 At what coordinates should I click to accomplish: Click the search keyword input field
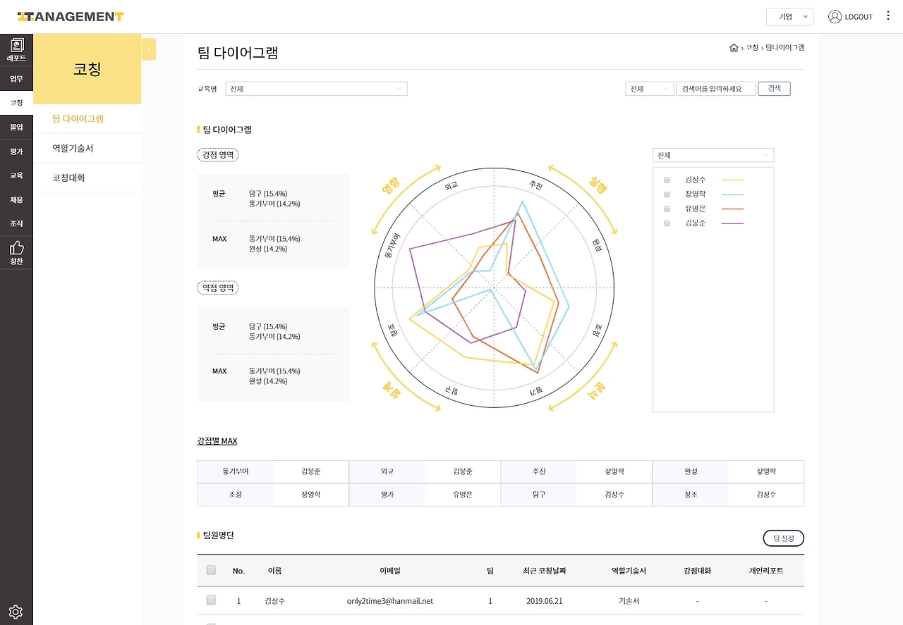point(715,88)
